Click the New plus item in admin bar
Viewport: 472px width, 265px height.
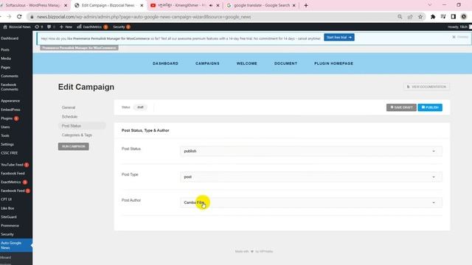coord(66,26)
